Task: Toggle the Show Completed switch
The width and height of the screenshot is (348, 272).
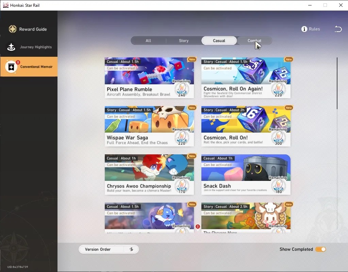Action: point(320,249)
